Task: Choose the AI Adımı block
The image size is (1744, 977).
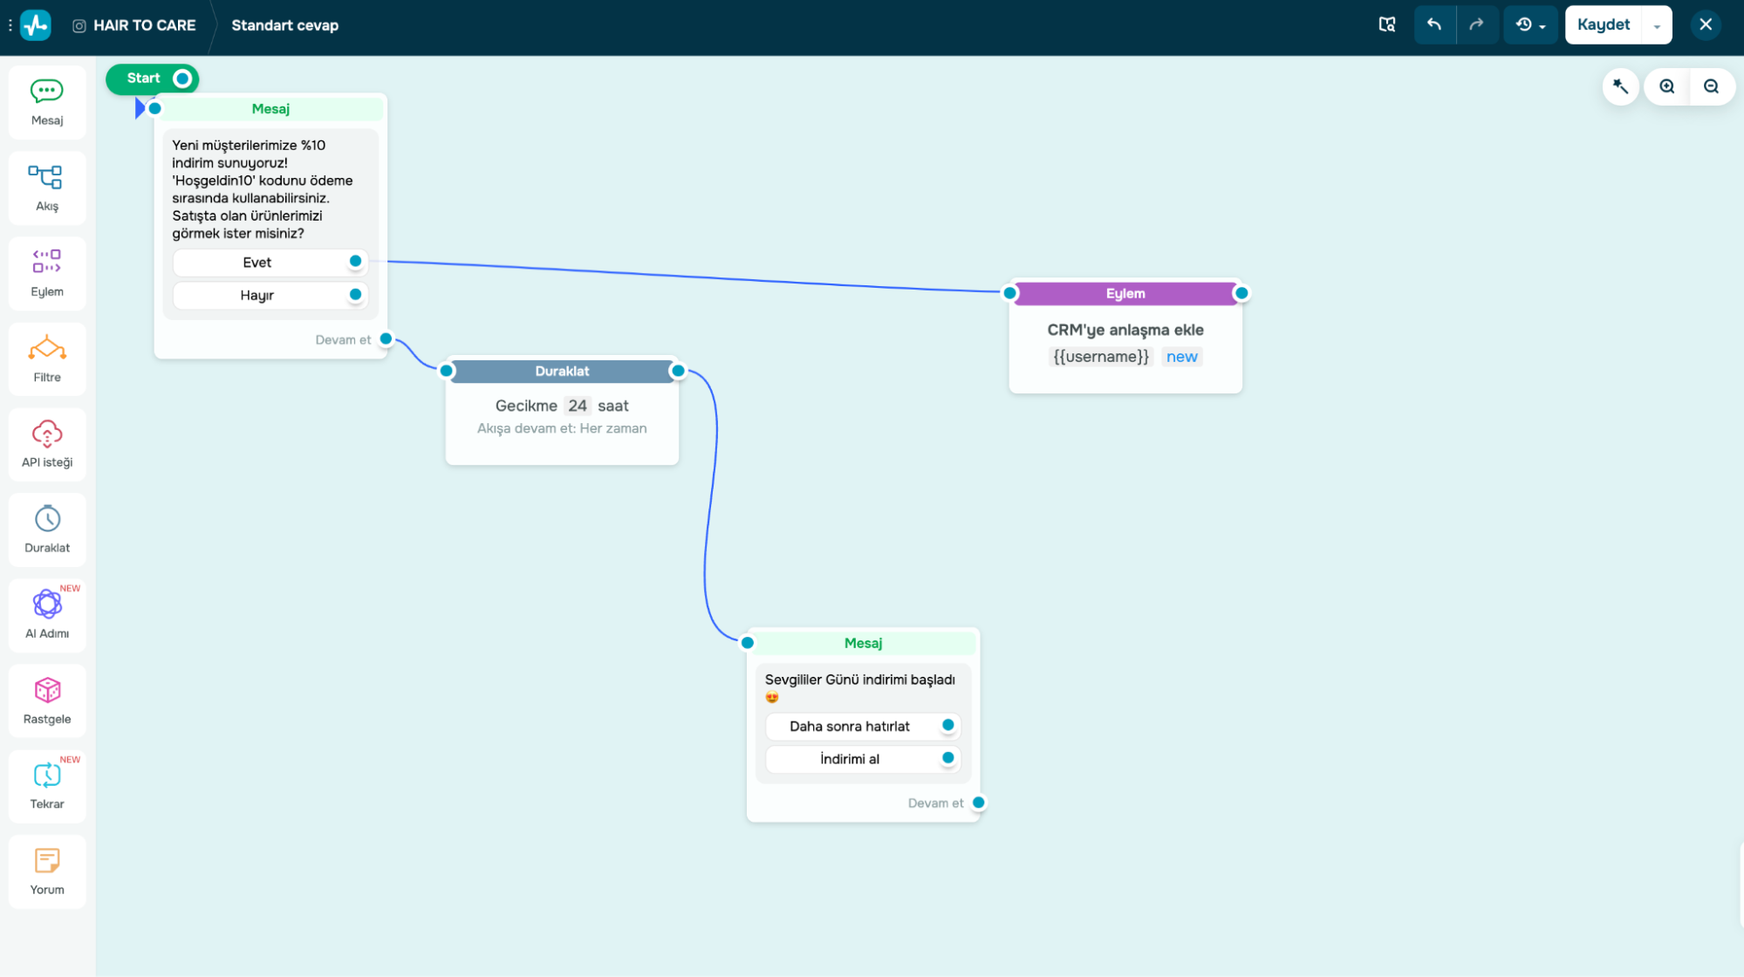Action: [x=47, y=615]
